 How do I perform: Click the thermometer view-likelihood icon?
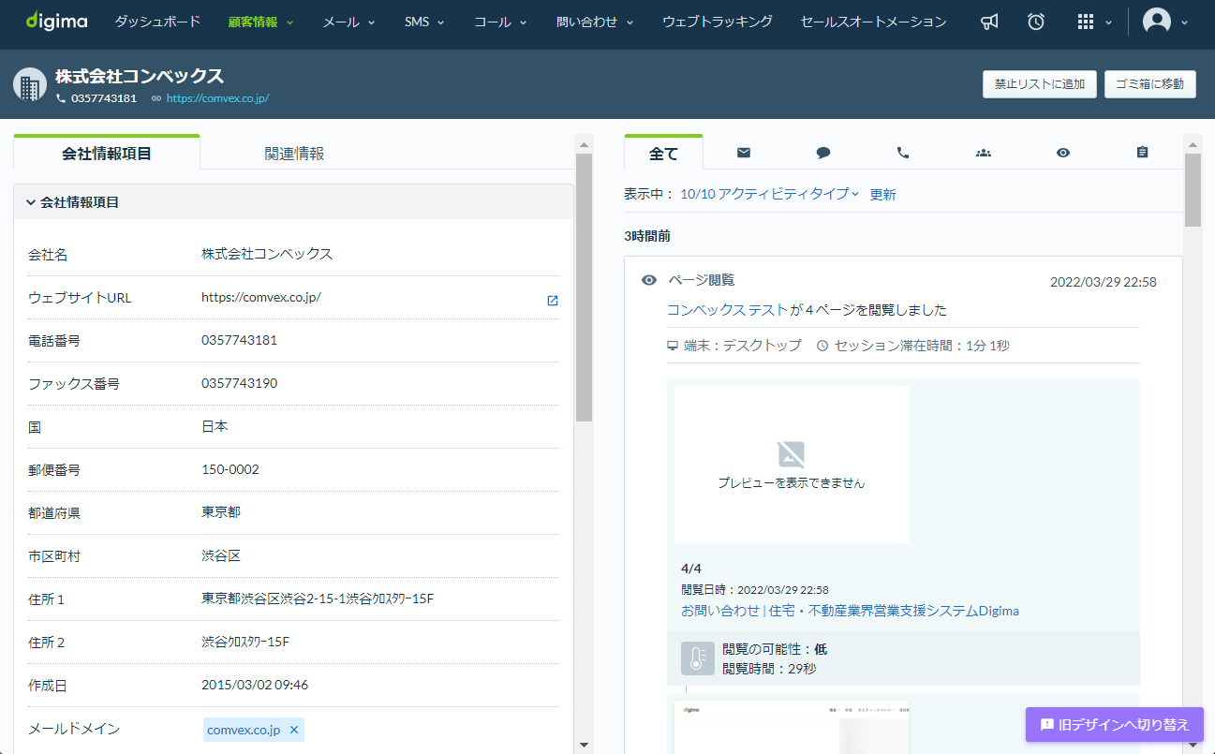coord(697,658)
